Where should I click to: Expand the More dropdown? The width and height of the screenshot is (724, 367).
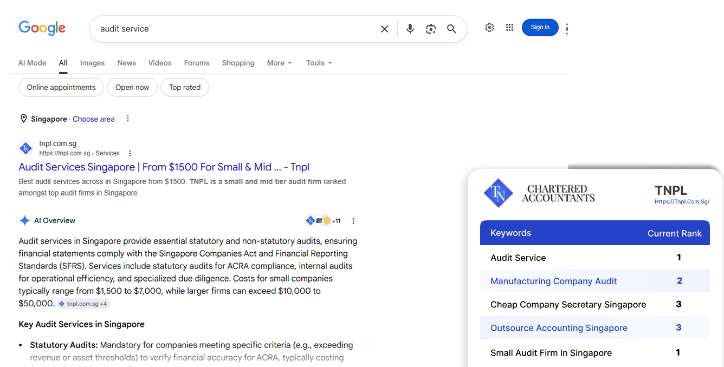click(279, 63)
